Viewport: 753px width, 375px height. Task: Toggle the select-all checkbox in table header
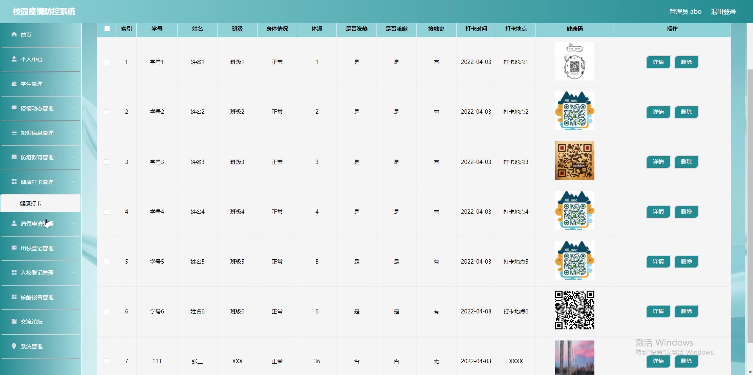pos(107,29)
